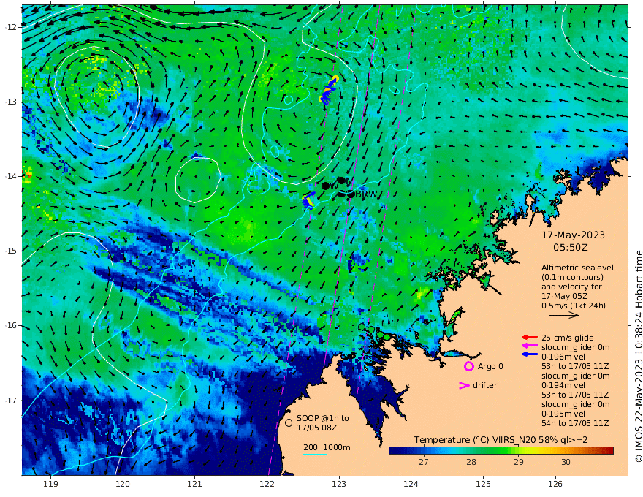Click longitude tick label 122
The height and width of the screenshot is (497, 643).
pos(267,485)
